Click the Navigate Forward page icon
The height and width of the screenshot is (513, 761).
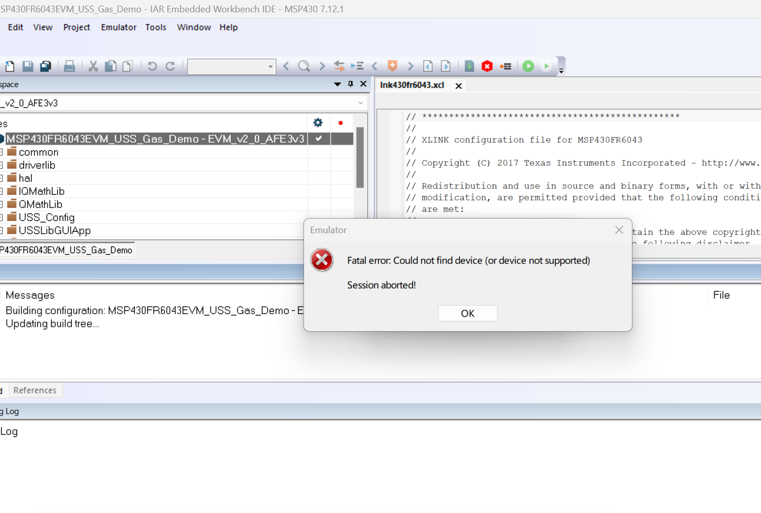(x=446, y=66)
